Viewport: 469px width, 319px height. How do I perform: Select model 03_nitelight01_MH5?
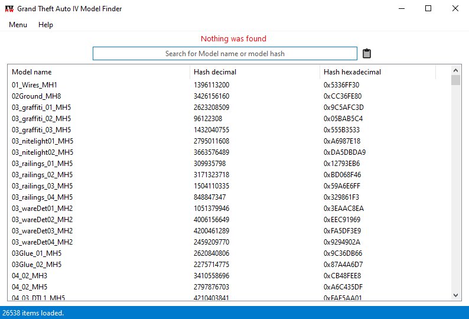(x=43, y=141)
